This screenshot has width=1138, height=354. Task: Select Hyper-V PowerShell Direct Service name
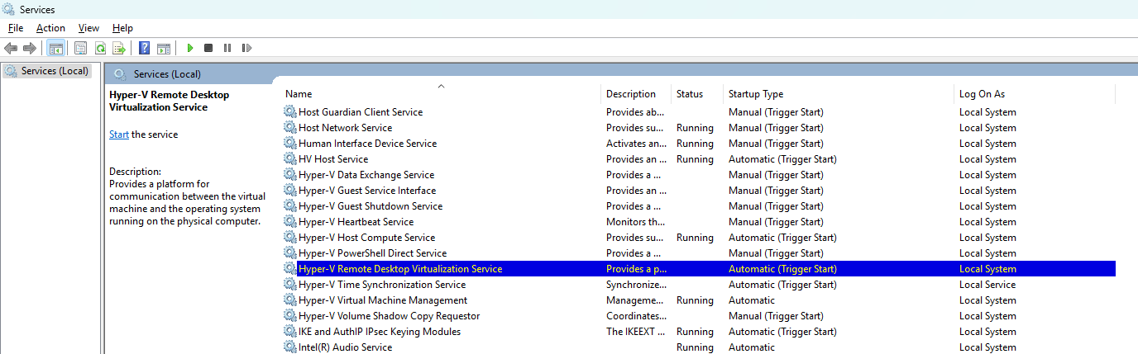coord(372,253)
